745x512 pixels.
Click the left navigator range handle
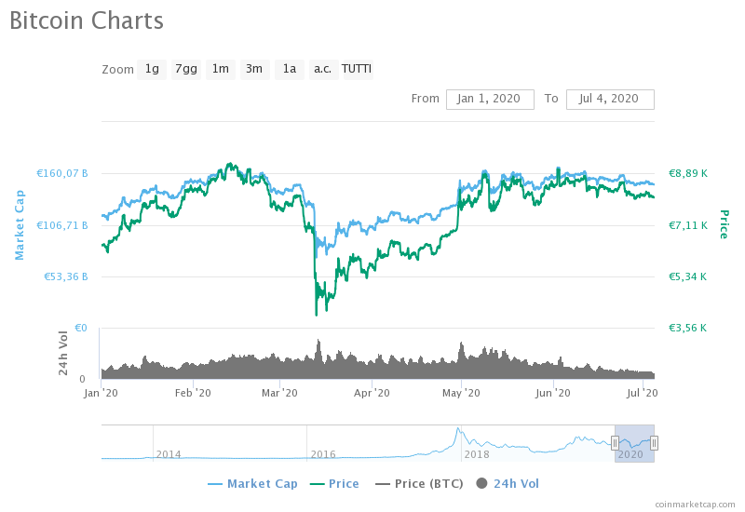pos(615,443)
